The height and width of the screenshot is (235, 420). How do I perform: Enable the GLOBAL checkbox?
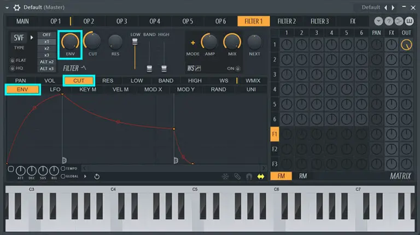tap(63, 176)
